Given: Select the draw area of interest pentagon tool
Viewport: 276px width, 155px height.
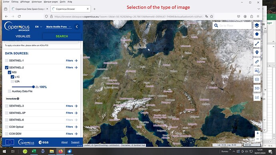Looking at the screenshot, I should coord(257,34).
